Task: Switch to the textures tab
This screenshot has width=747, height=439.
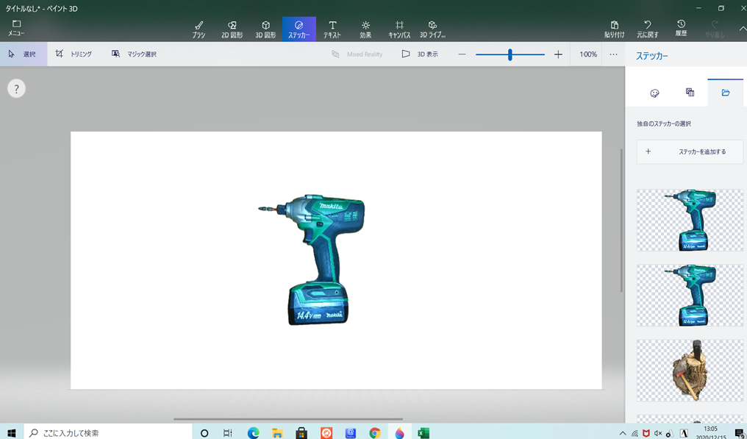Action: (690, 93)
